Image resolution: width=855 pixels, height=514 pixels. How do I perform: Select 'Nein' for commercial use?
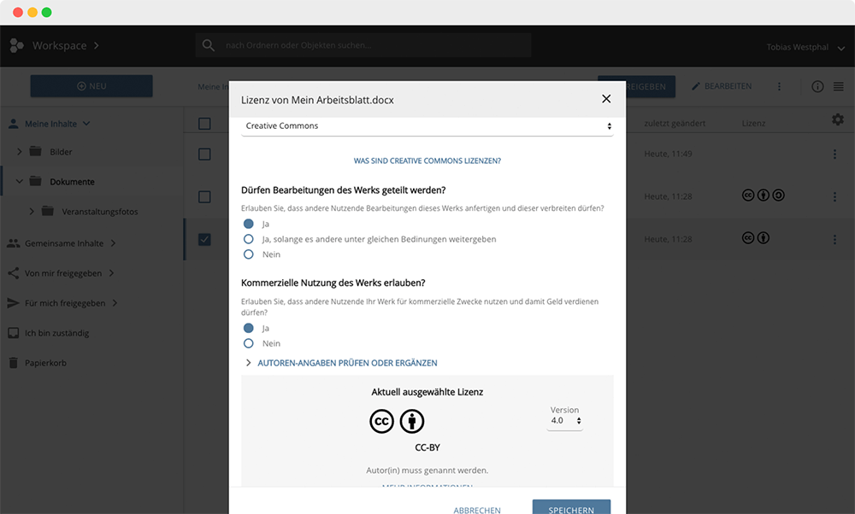[x=249, y=343]
